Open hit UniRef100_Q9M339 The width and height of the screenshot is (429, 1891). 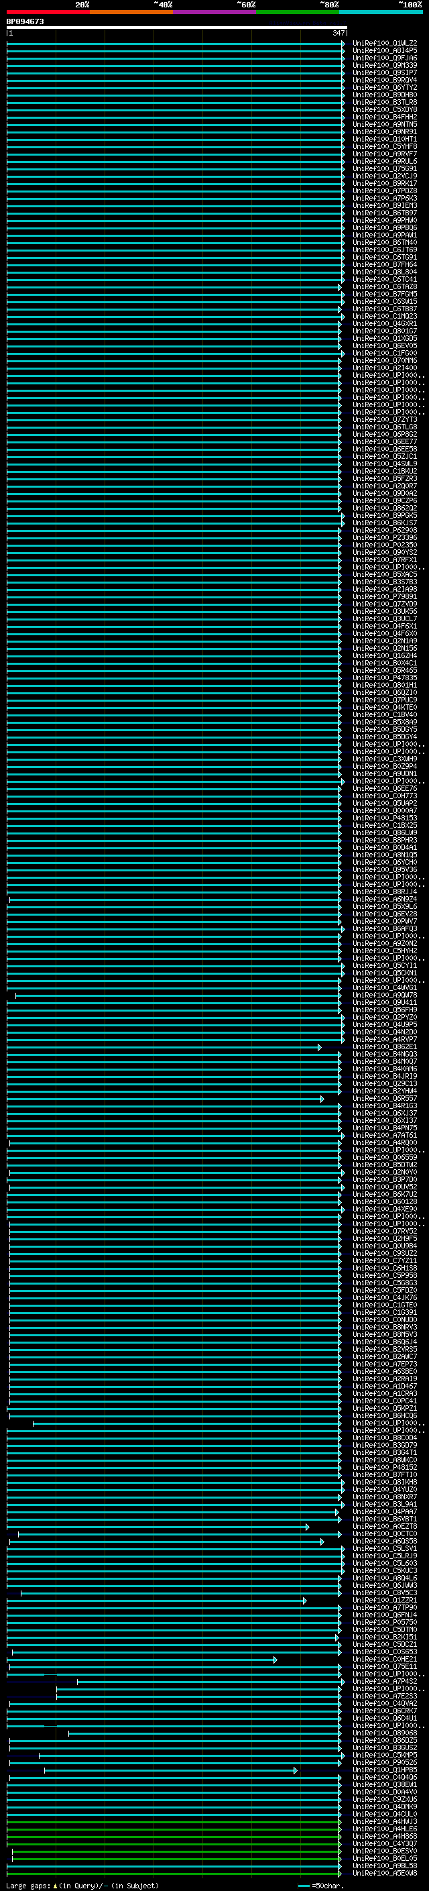click(385, 65)
